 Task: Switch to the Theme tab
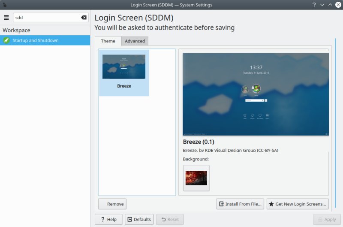pos(108,41)
